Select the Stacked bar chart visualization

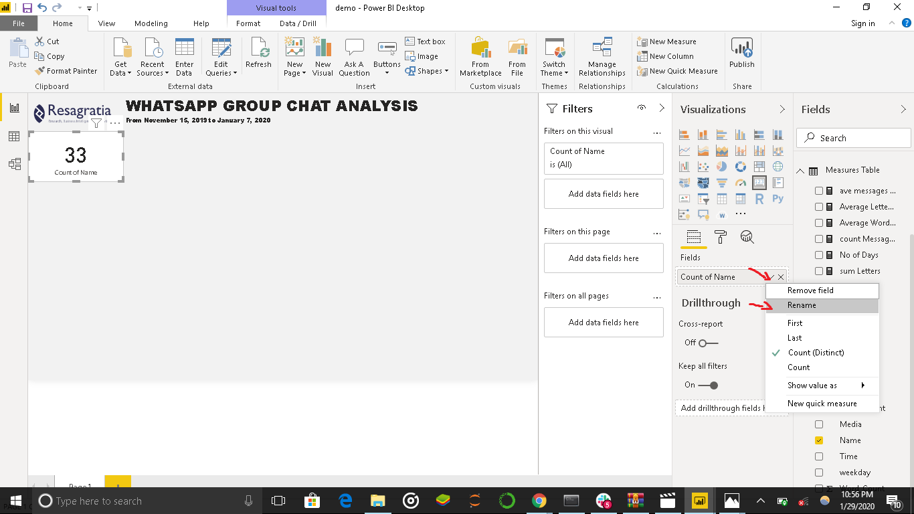click(x=684, y=135)
